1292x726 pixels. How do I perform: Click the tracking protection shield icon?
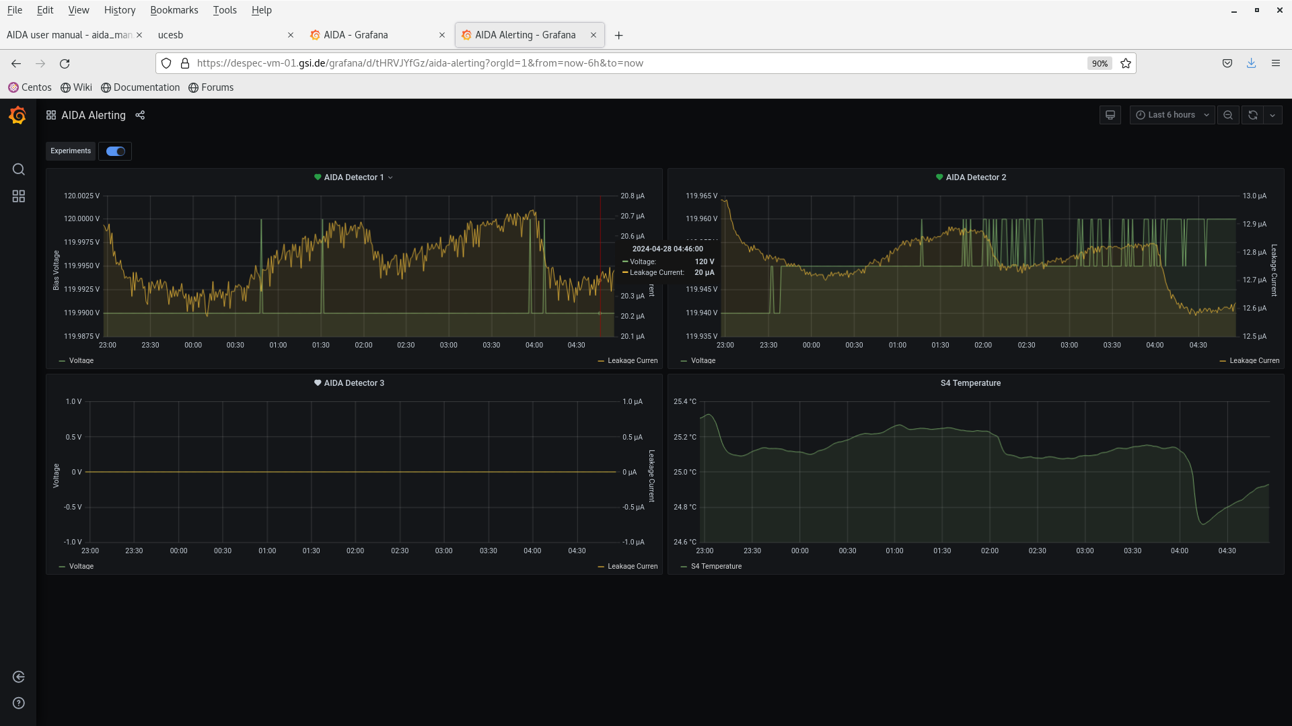click(166, 63)
